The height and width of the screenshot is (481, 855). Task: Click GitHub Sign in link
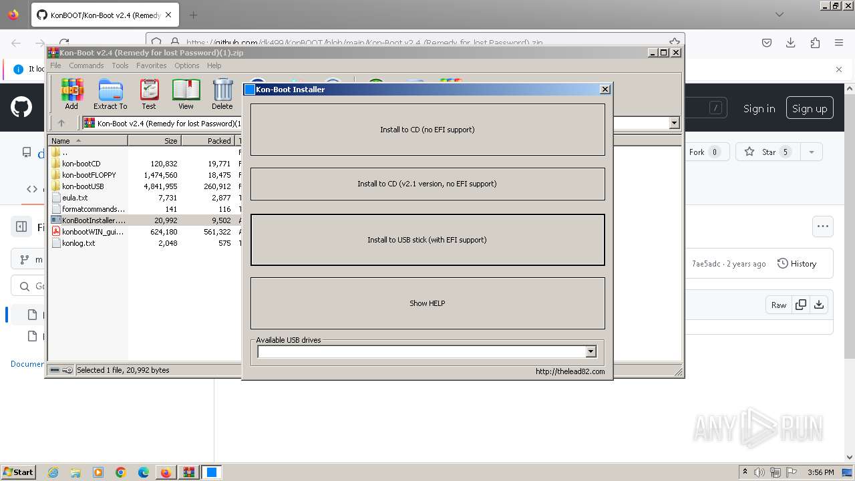tap(759, 108)
